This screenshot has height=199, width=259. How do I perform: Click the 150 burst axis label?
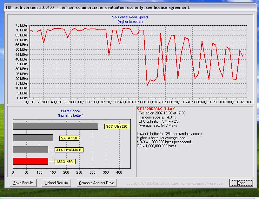[53, 172]
